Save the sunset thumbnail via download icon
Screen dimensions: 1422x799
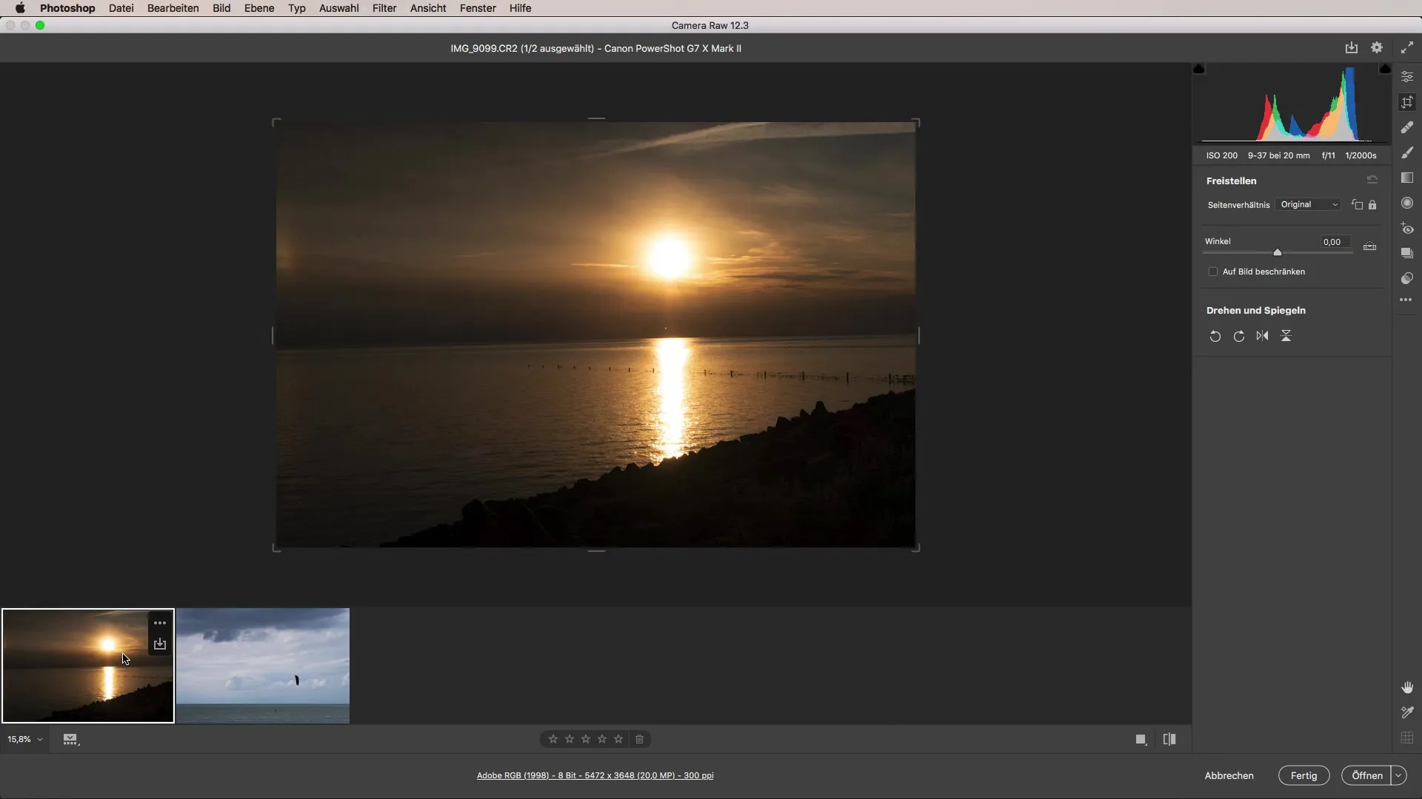tap(160, 644)
